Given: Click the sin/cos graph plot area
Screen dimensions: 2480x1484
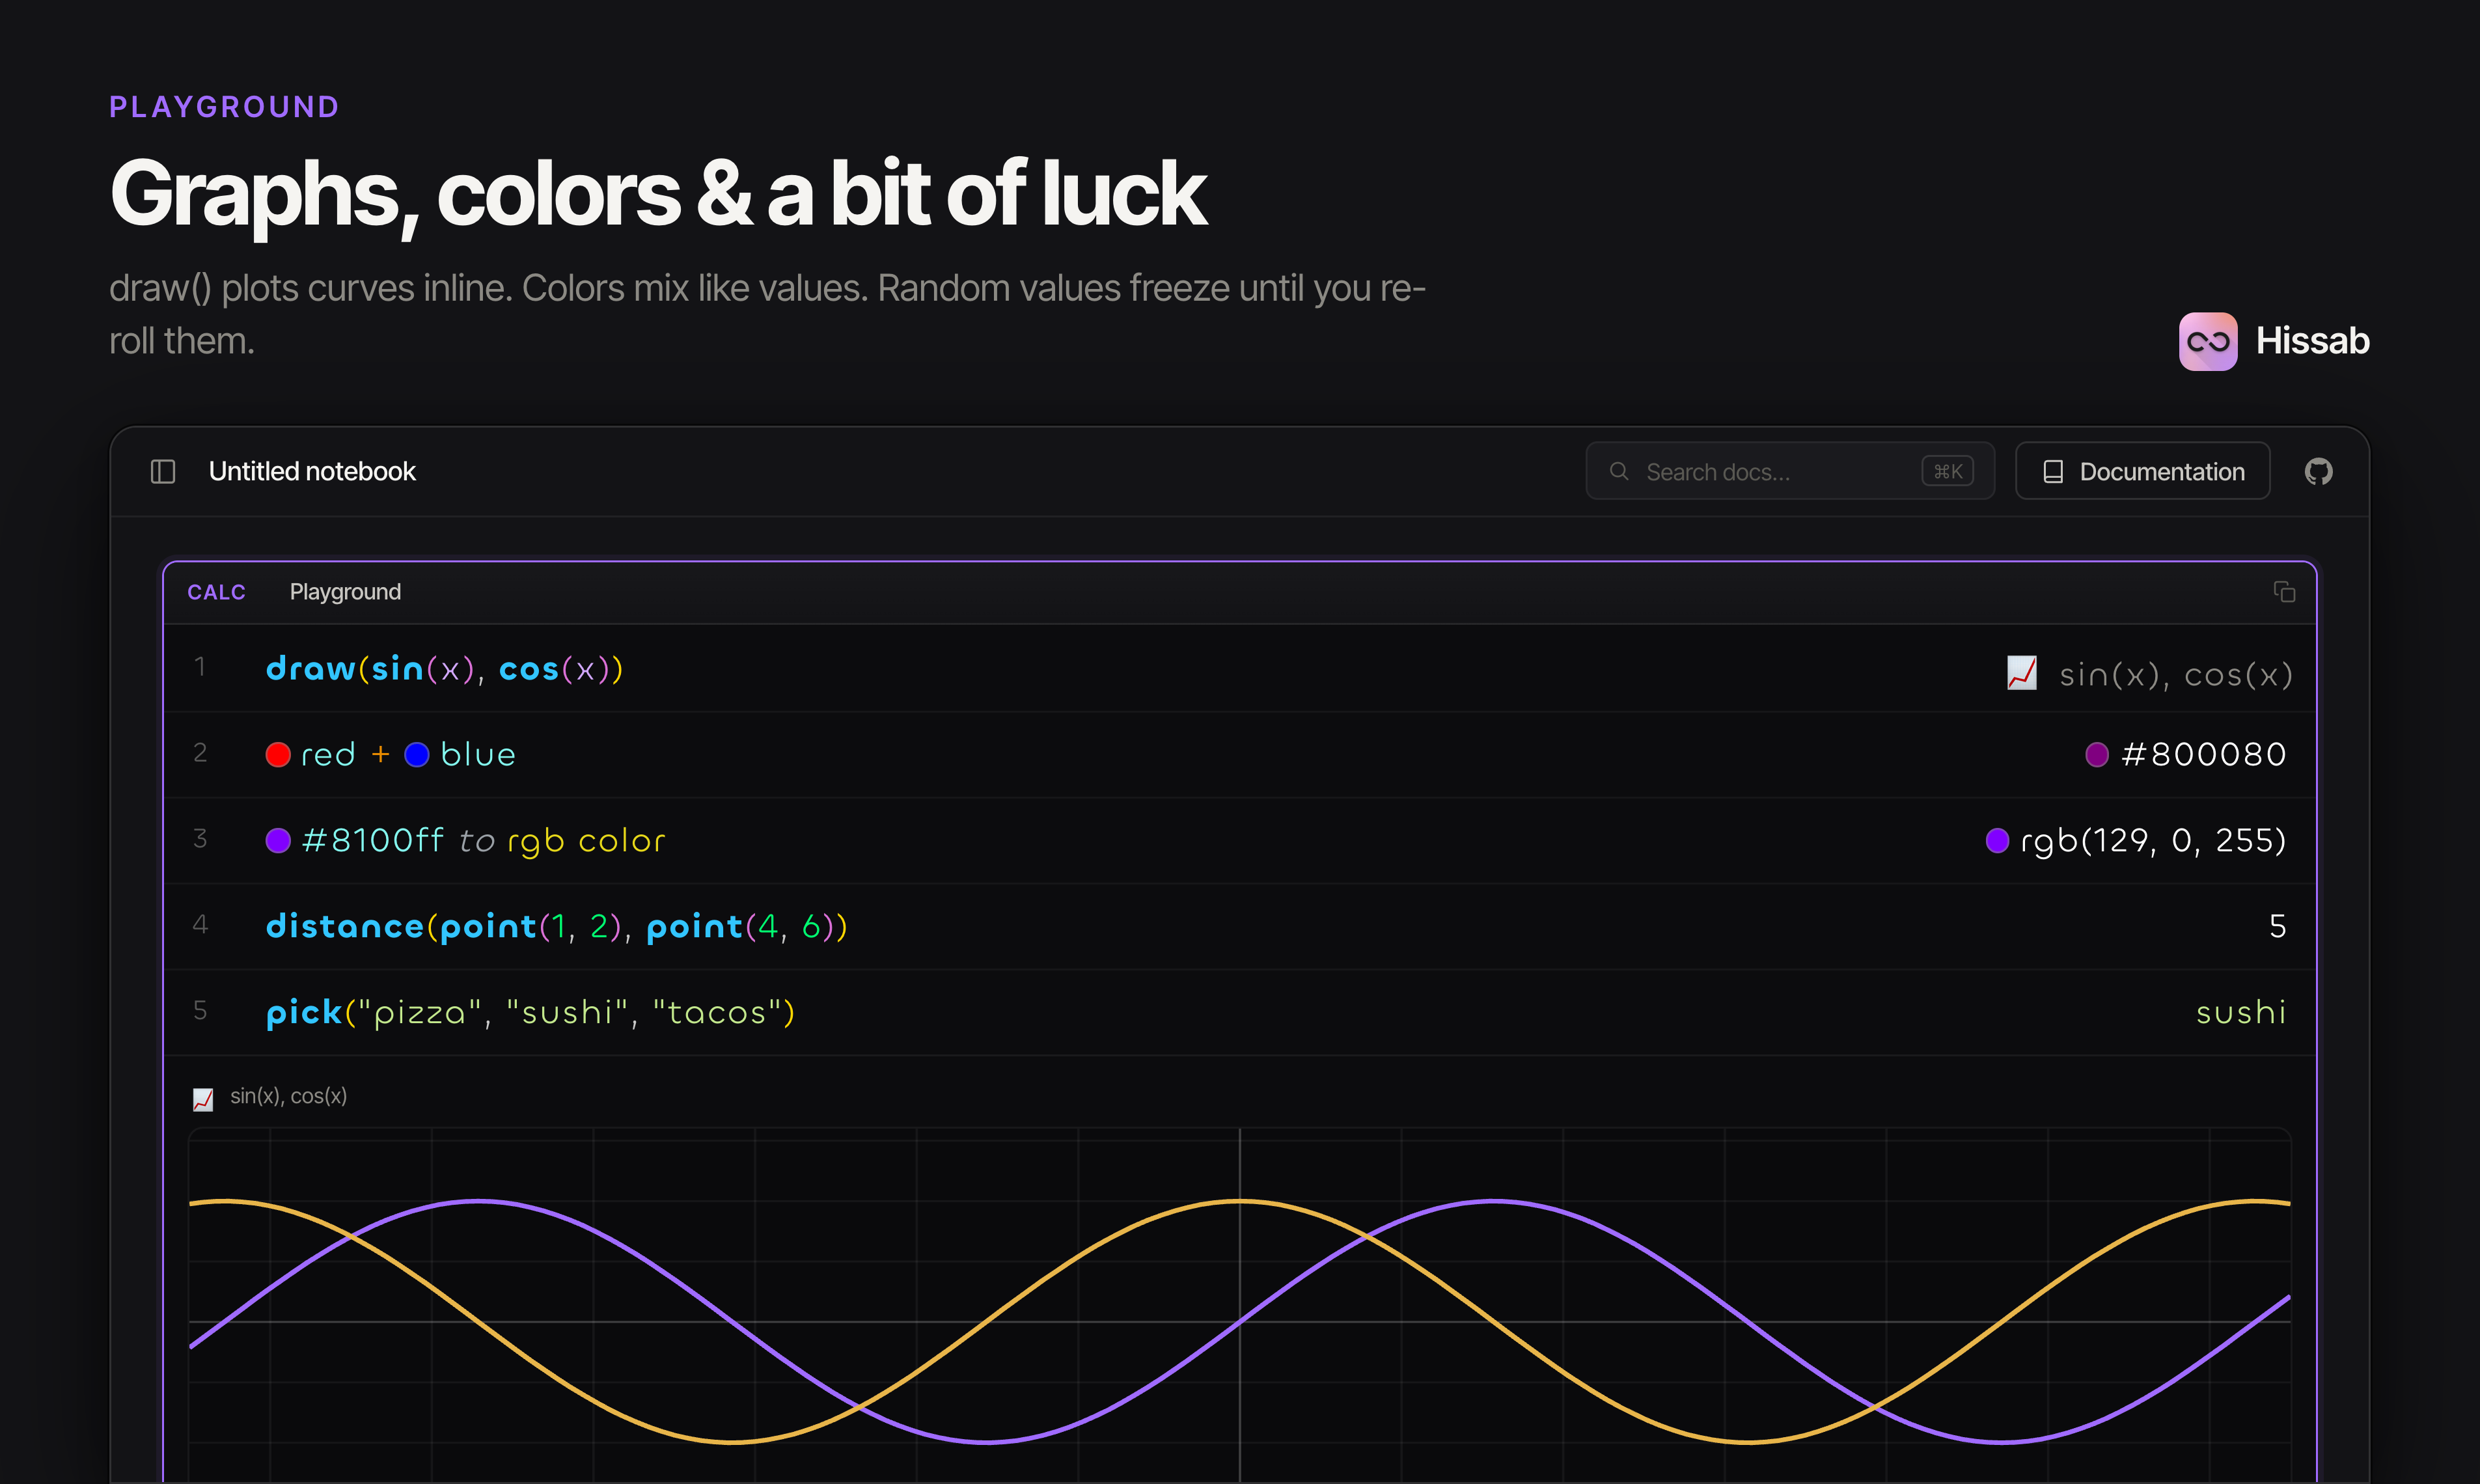Looking at the screenshot, I should pos(1239,1305).
